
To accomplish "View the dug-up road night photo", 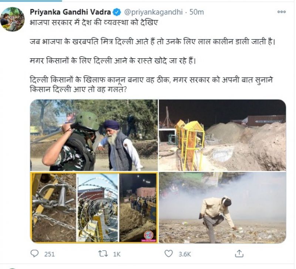I will 222,135.
